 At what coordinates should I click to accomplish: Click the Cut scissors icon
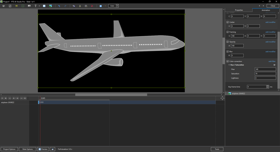(x=80, y=6)
